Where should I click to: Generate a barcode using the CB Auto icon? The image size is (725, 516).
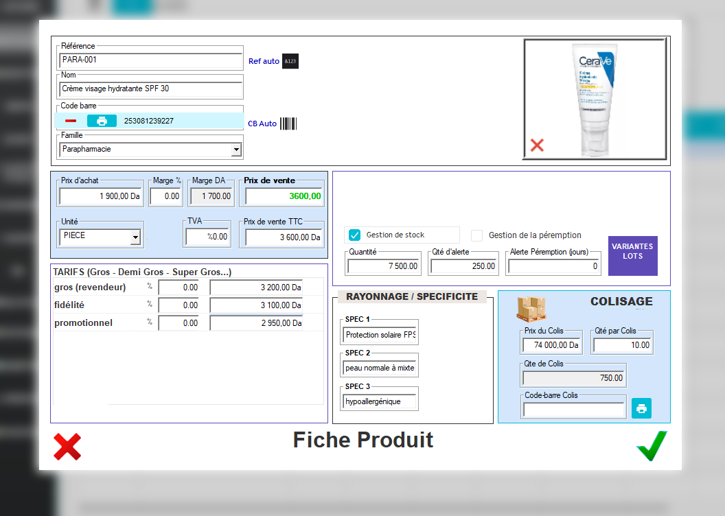coord(288,124)
